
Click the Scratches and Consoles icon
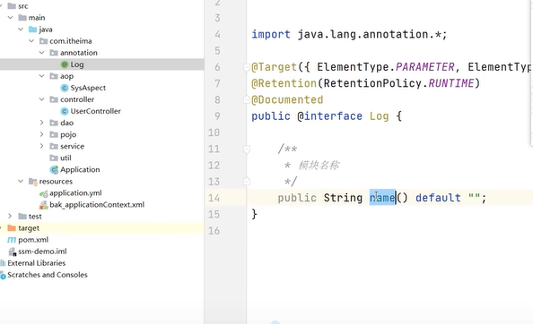click(x=3, y=276)
